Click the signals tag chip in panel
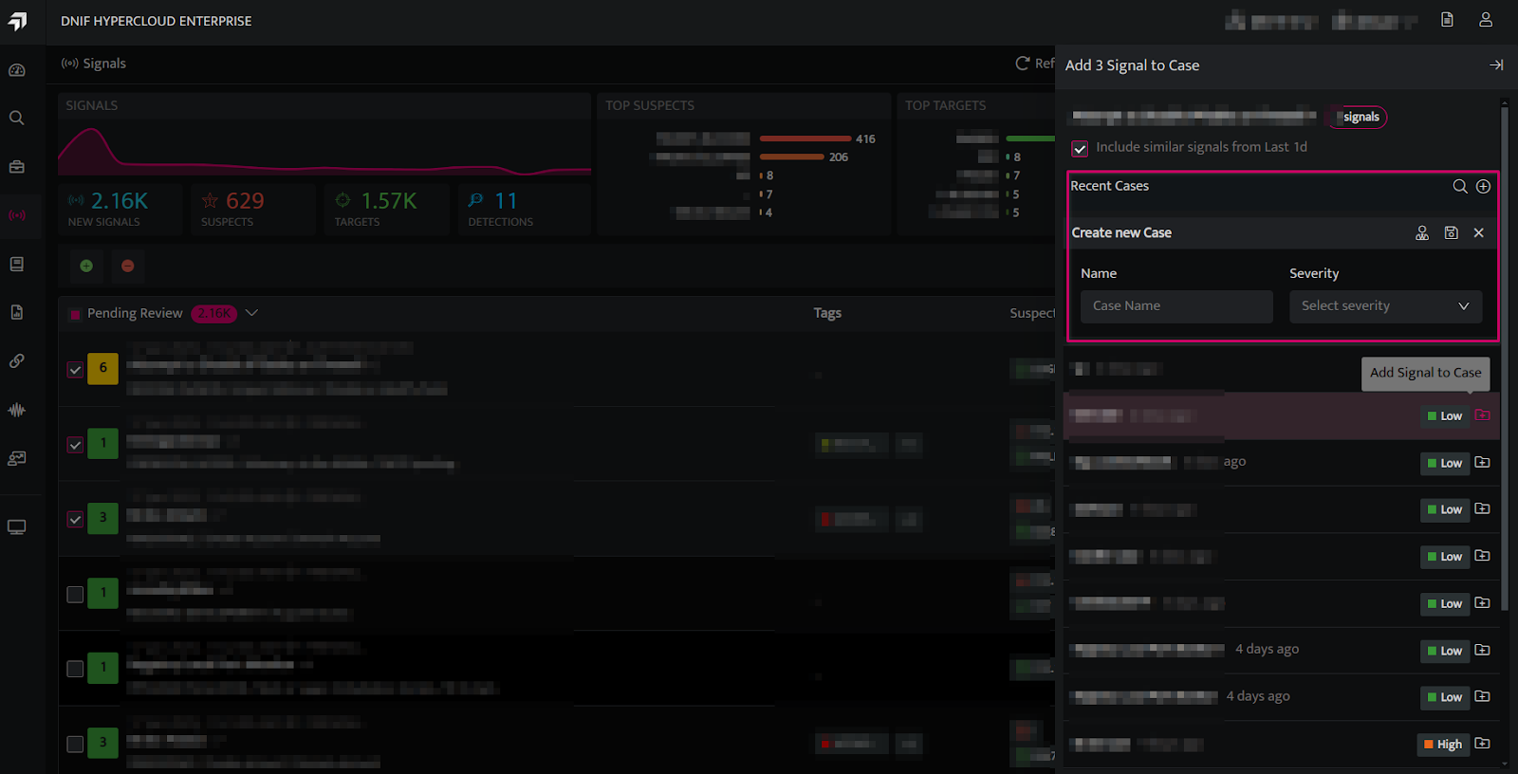This screenshot has width=1518, height=774. tap(1360, 117)
